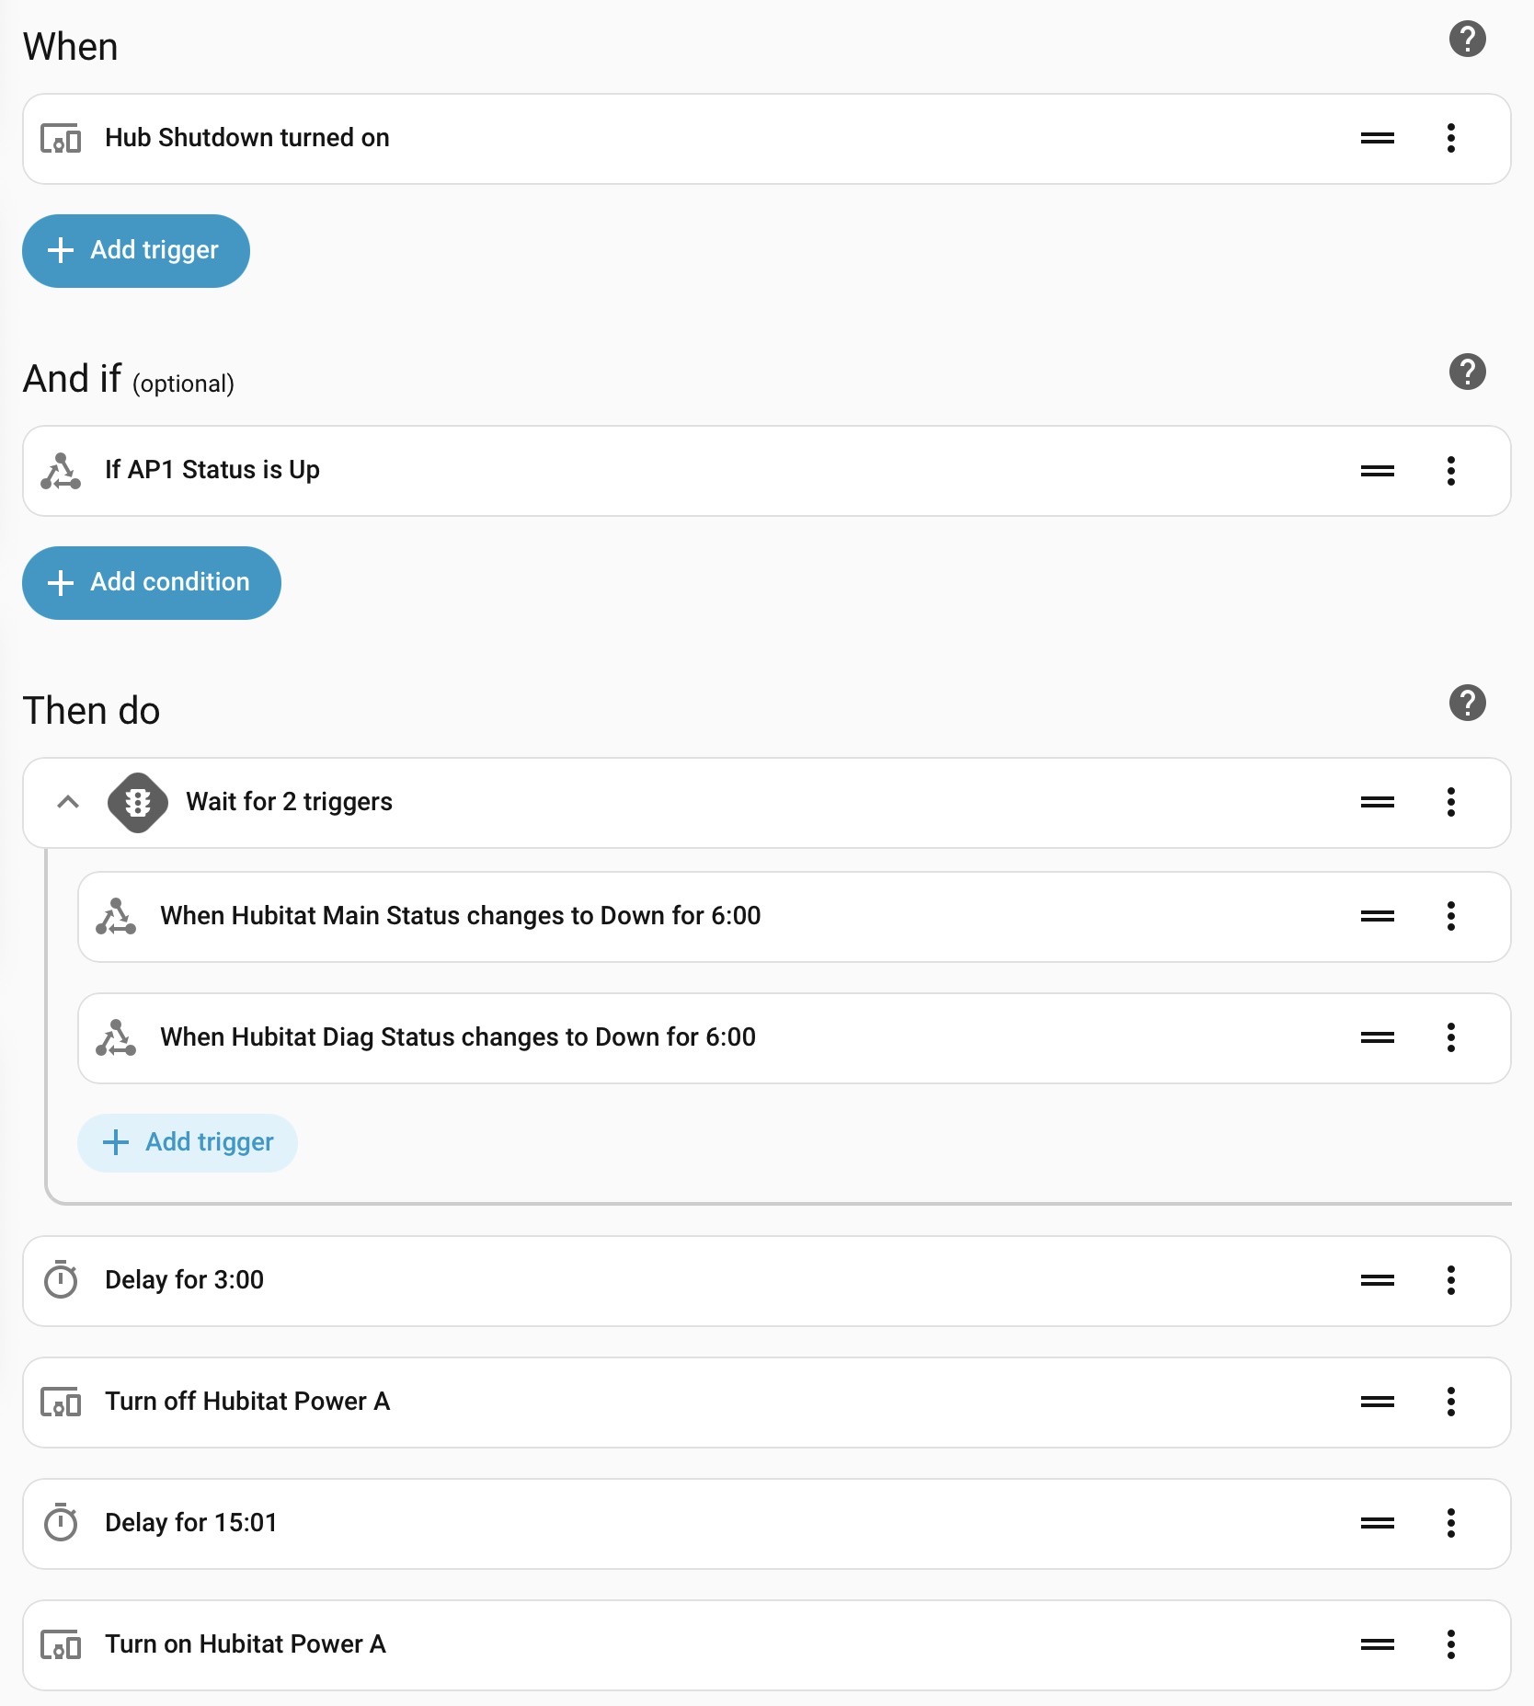This screenshot has height=1706, width=1534.
Task: Open options menu for Hubitat Main Status trigger
Action: 1450,916
